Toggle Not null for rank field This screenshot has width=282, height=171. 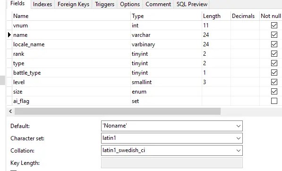click(x=274, y=53)
